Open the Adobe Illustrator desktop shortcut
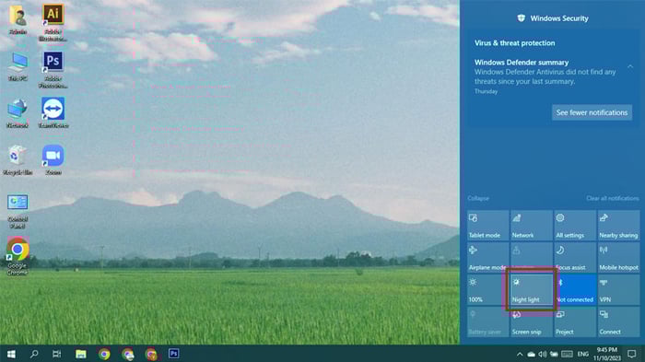This screenshot has height=362, width=645. [x=53, y=23]
